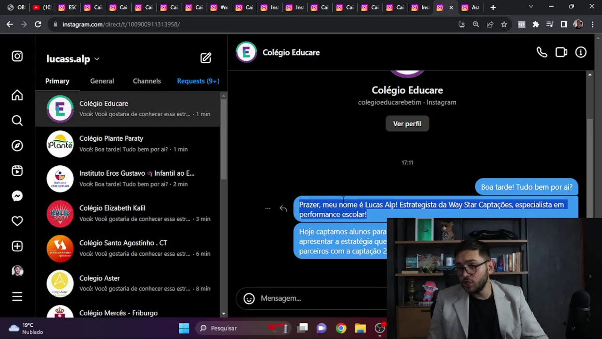This screenshot has height=339, width=602.
Task: Click the install app icon in address bar
Action: click(462, 24)
